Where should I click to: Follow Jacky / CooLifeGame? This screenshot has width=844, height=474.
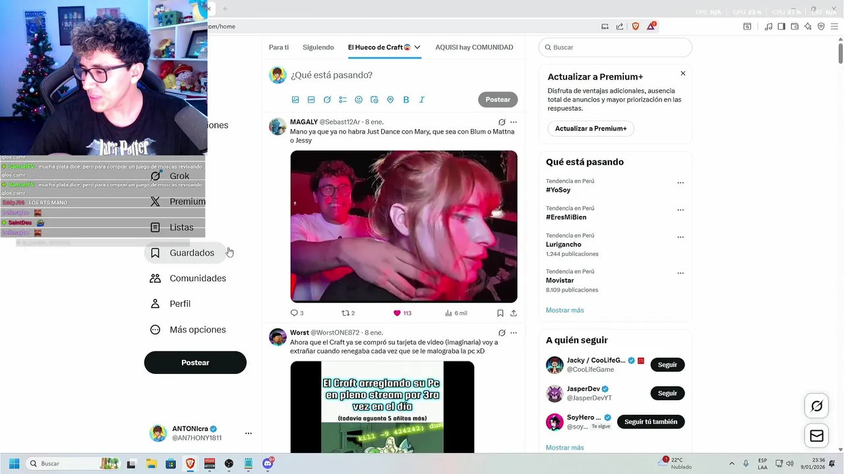click(x=667, y=365)
